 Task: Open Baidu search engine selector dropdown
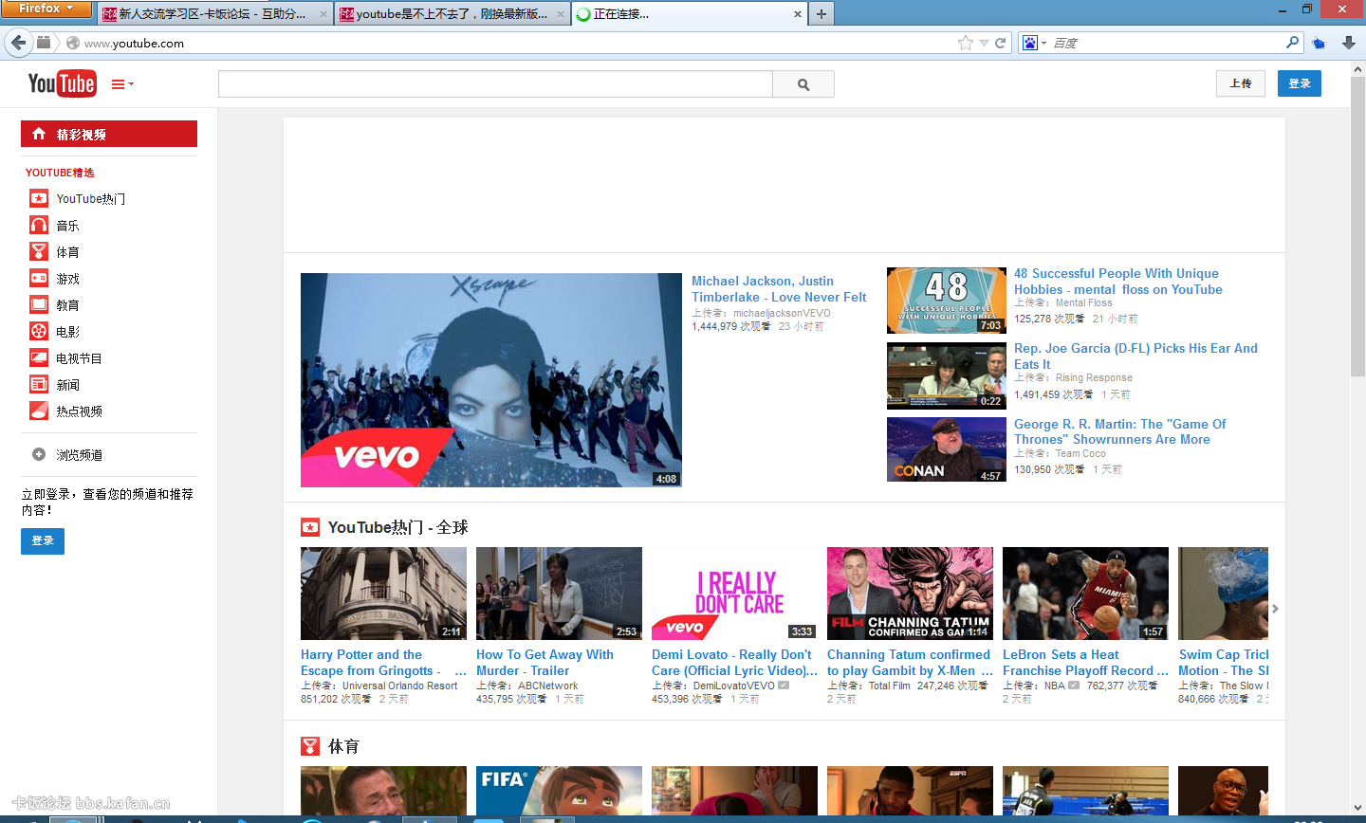click(x=1034, y=43)
